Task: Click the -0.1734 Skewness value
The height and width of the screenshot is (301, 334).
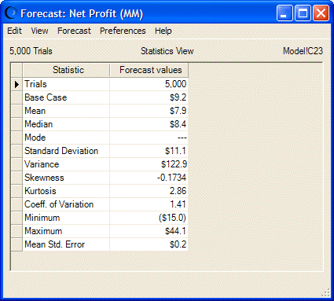Action: click(x=171, y=178)
